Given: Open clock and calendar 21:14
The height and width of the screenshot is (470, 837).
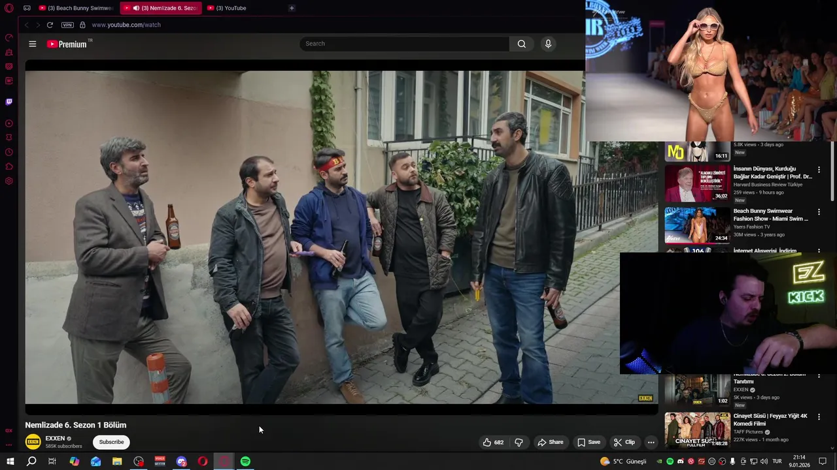Looking at the screenshot, I should pos(799,462).
